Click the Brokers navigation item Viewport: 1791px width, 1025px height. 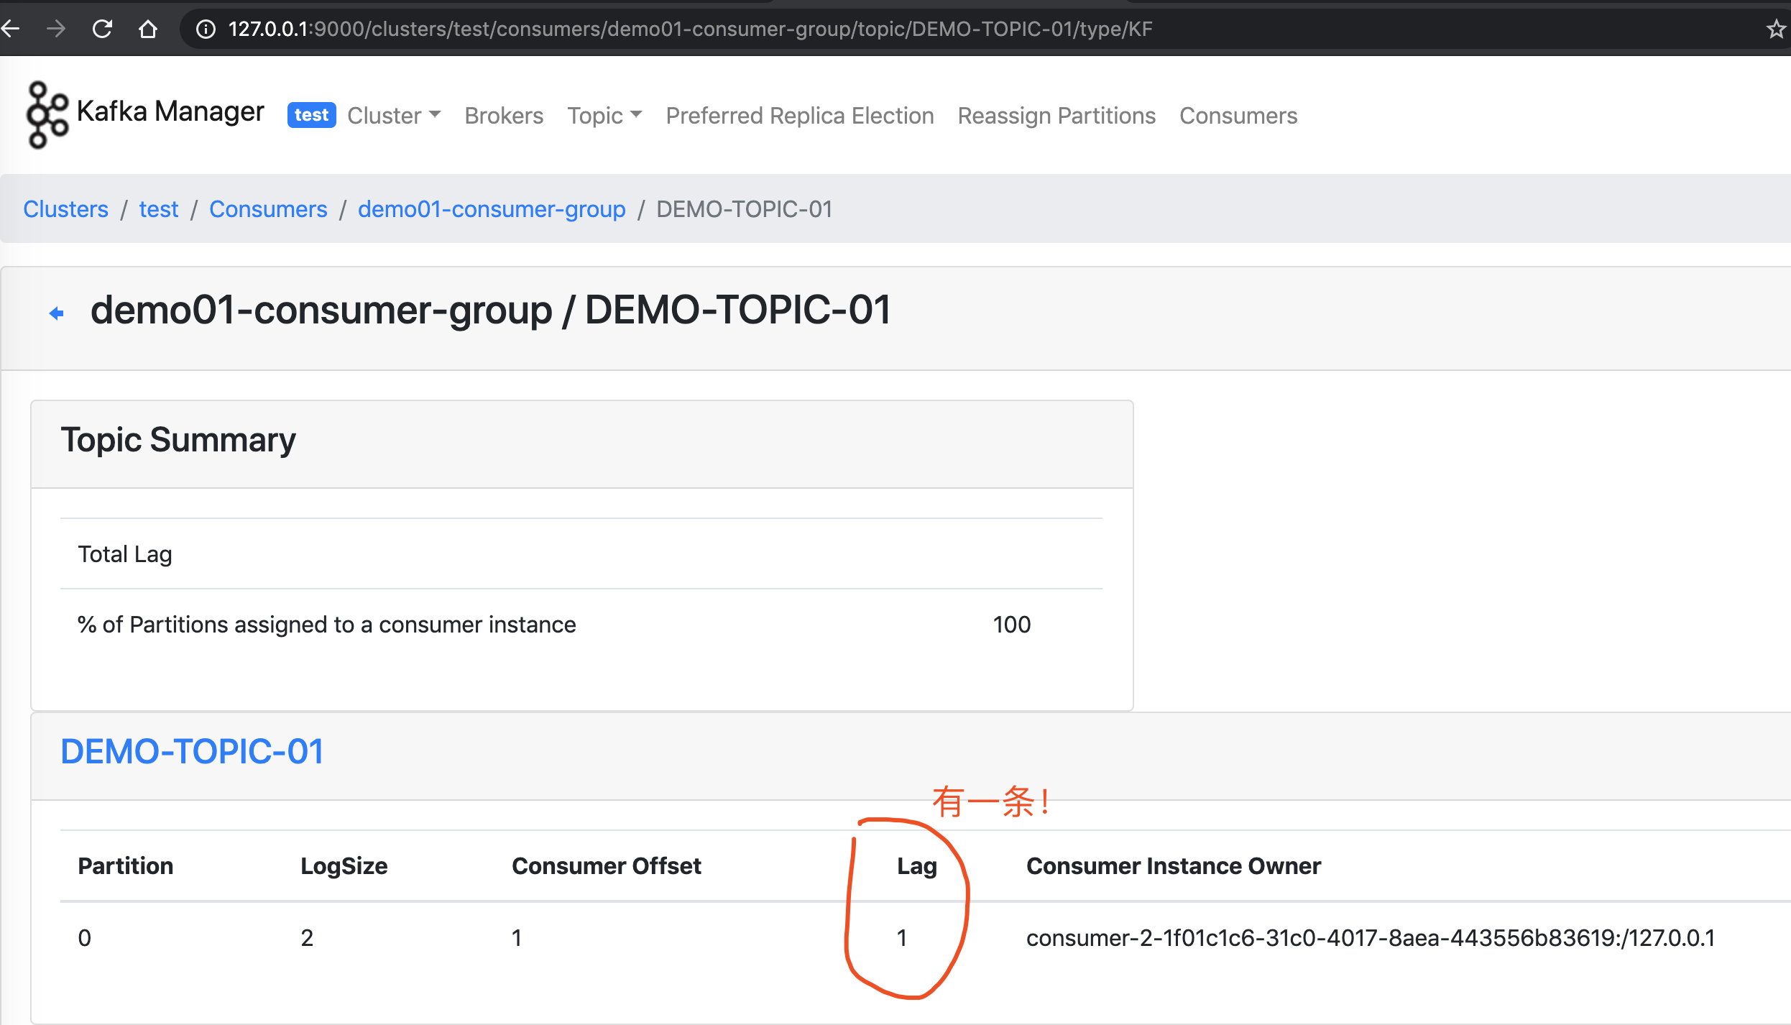[505, 114]
